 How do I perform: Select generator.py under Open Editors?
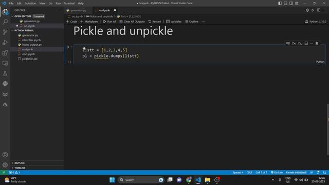click(x=32, y=21)
